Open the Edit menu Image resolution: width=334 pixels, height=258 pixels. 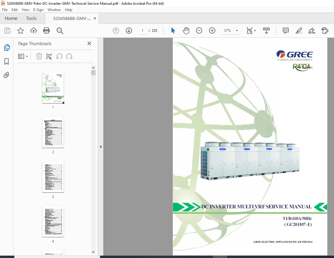point(15,10)
